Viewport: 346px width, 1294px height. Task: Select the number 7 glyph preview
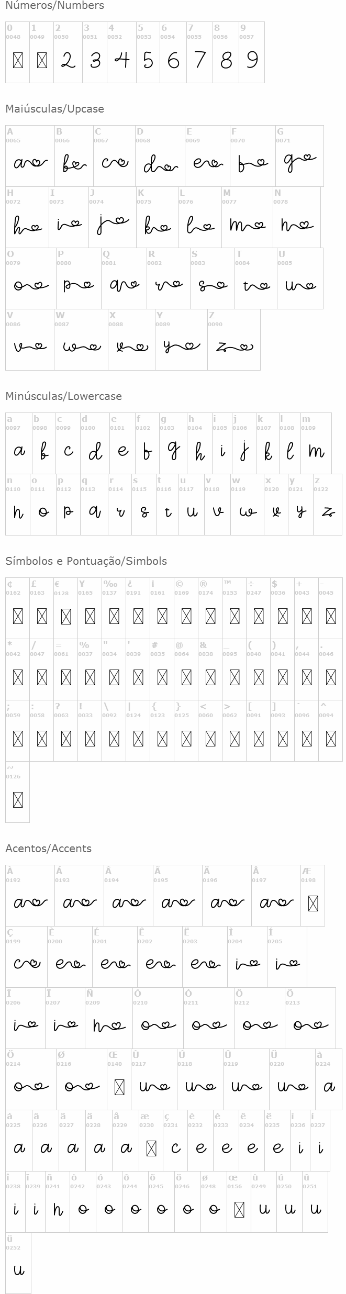tap(199, 60)
